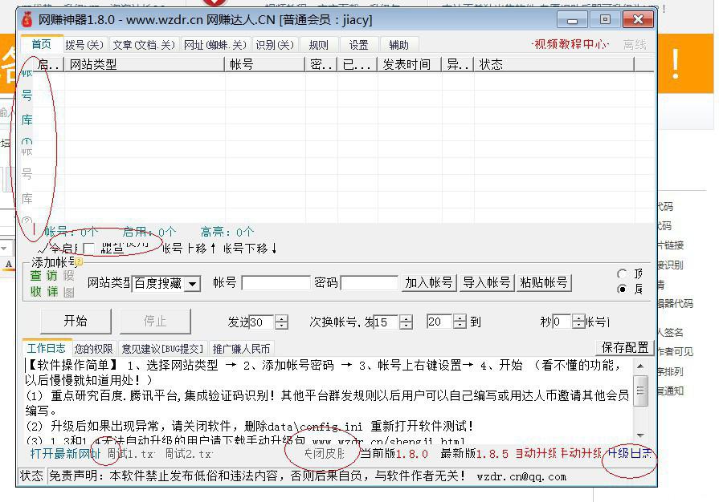Open the 意见建议[BUG提交] tab
This screenshot has height=502, width=719.
pos(162,349)
